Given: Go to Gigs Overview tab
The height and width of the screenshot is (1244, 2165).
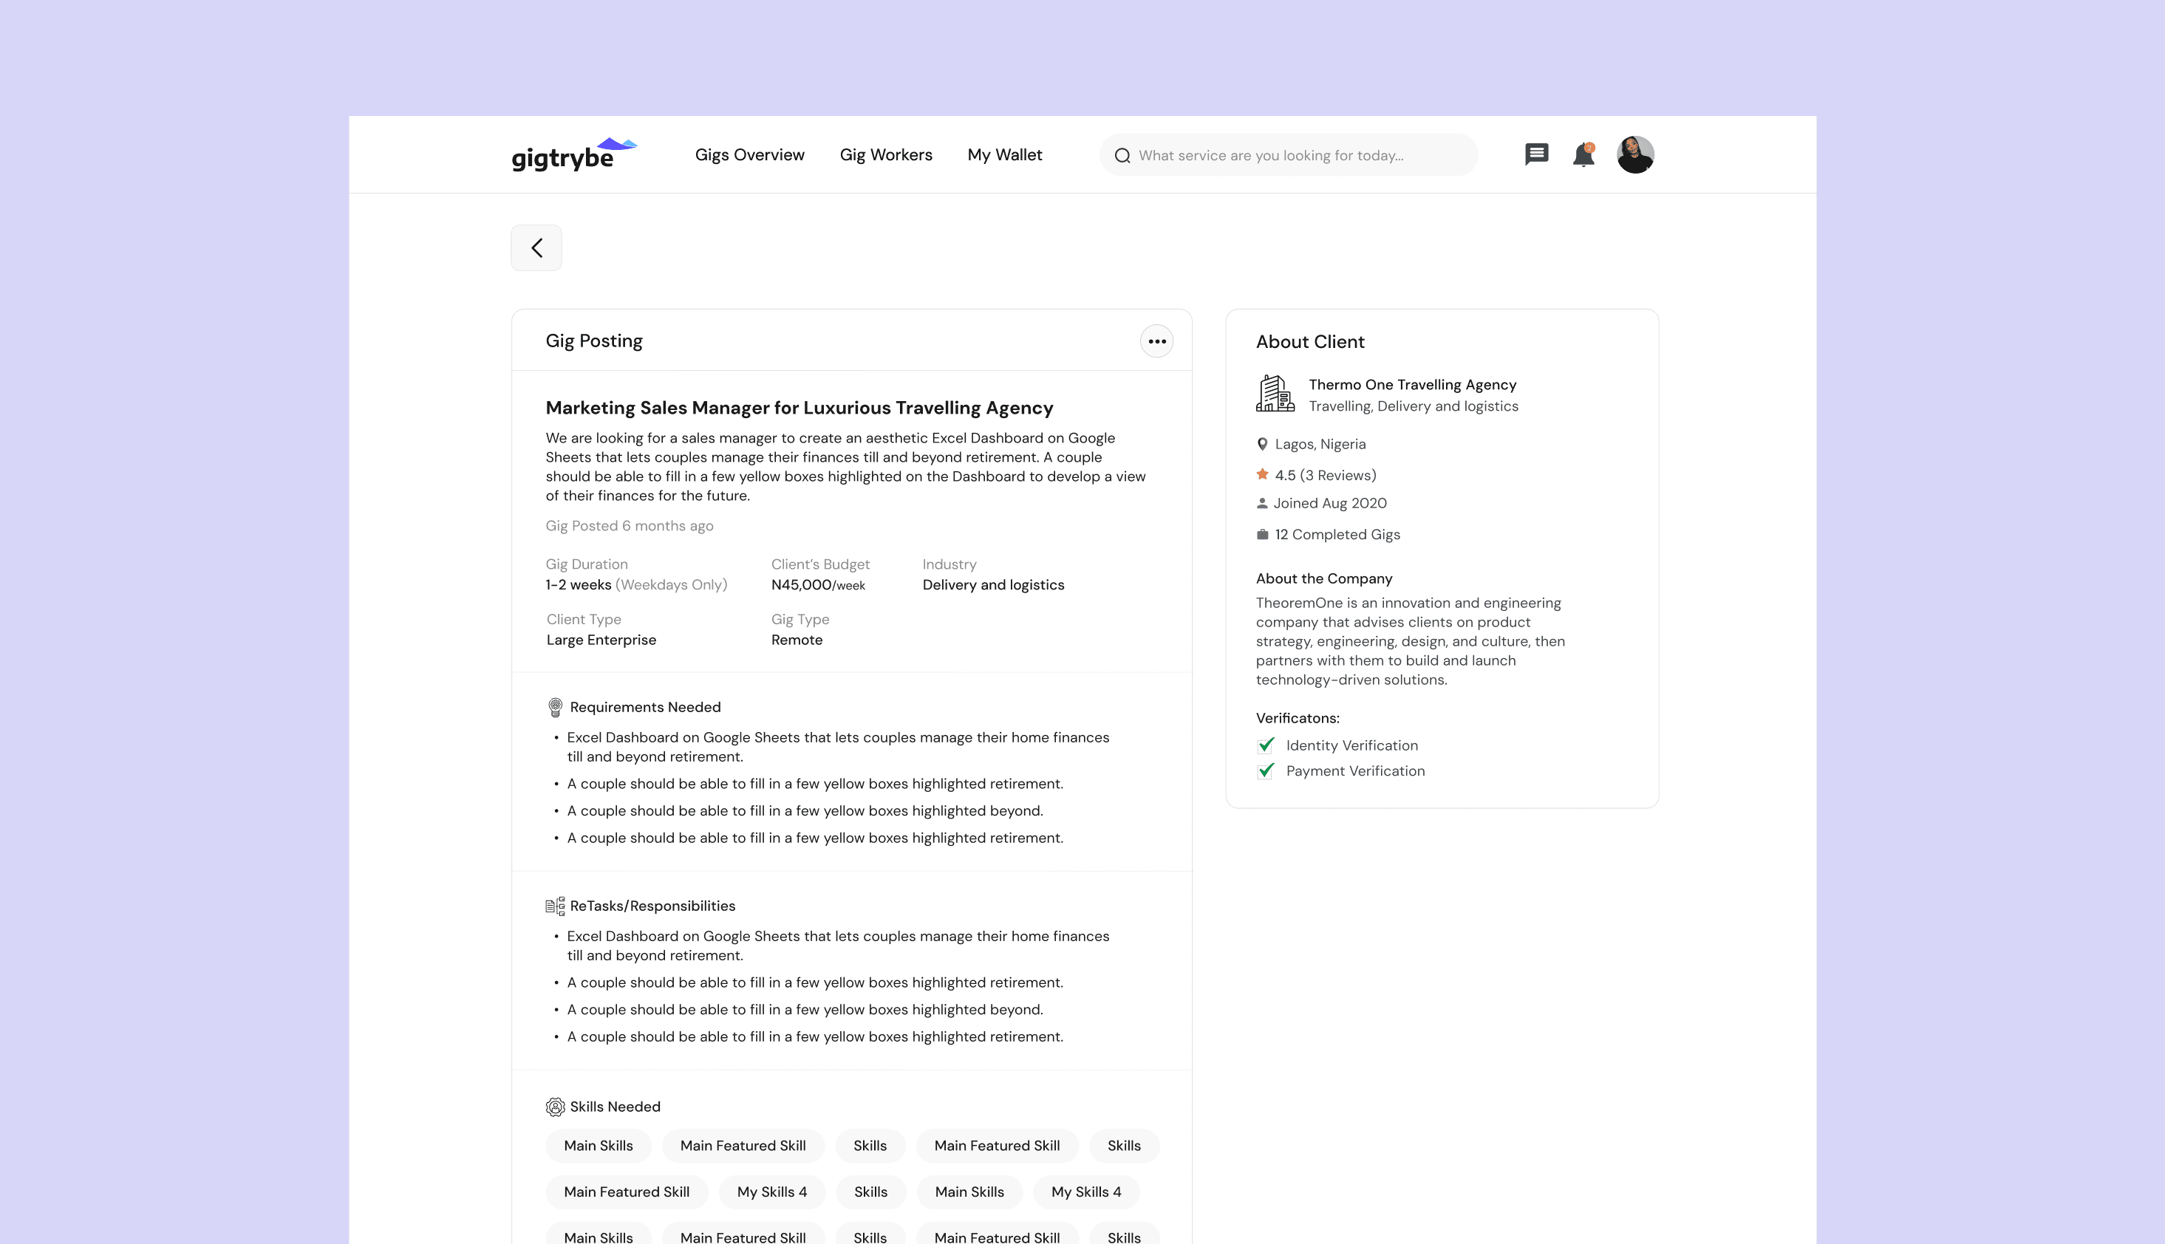Looking at the screenshot, I should pos(749,154).
